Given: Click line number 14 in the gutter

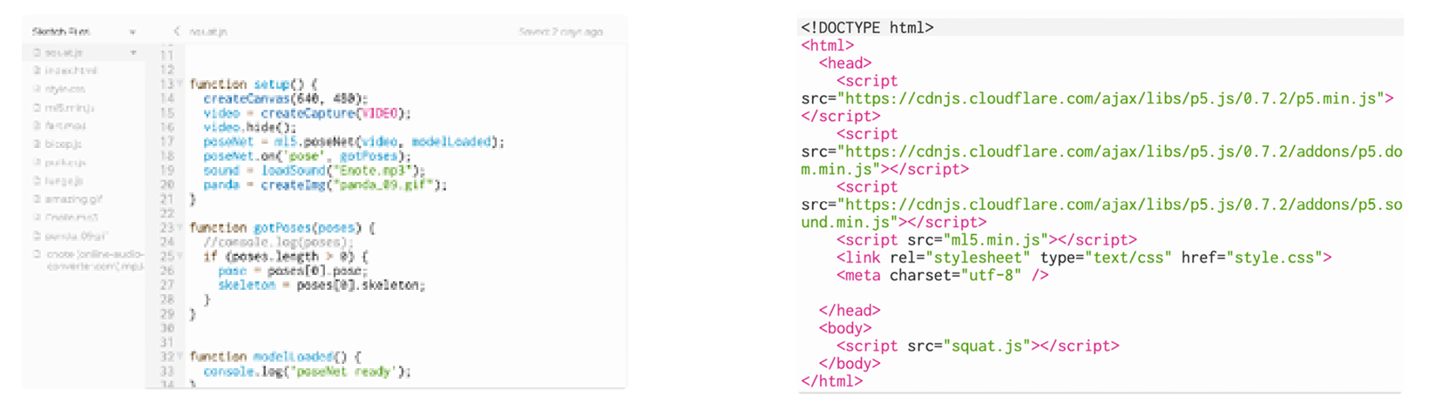Looking at the screenshot, I should point(167,99).
